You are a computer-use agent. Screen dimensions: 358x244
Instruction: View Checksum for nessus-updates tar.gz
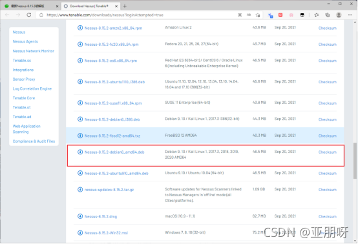coord(328,190)
